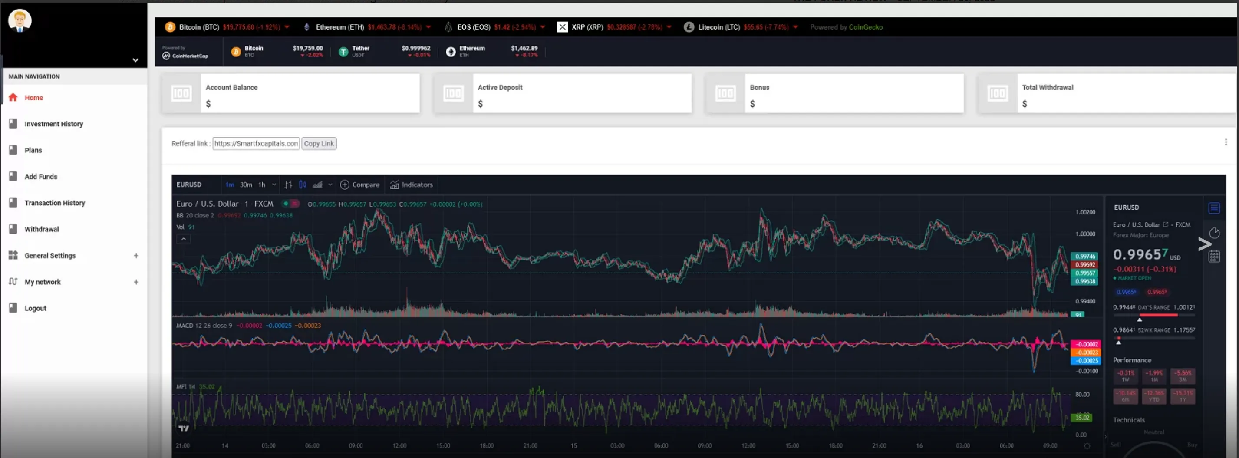Switch chart to 30m interval
Image resolution: width=1239 pixels, height=458 pixels.
[246, 185]
